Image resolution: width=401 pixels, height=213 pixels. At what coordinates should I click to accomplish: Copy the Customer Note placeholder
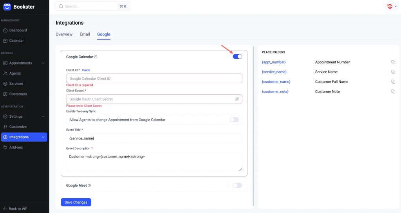click(393, 91)
